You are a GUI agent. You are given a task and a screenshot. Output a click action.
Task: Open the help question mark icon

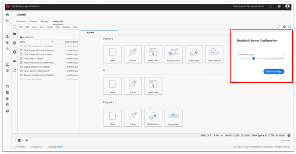click(x=279, y=6)
